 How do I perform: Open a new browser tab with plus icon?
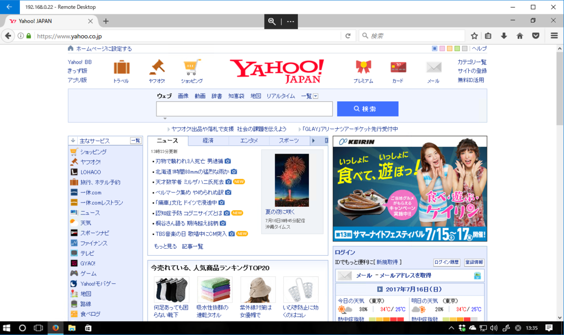point(106,21)
